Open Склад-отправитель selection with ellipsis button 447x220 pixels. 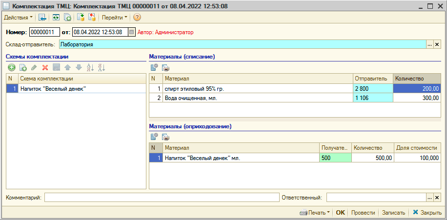point(430,44)
